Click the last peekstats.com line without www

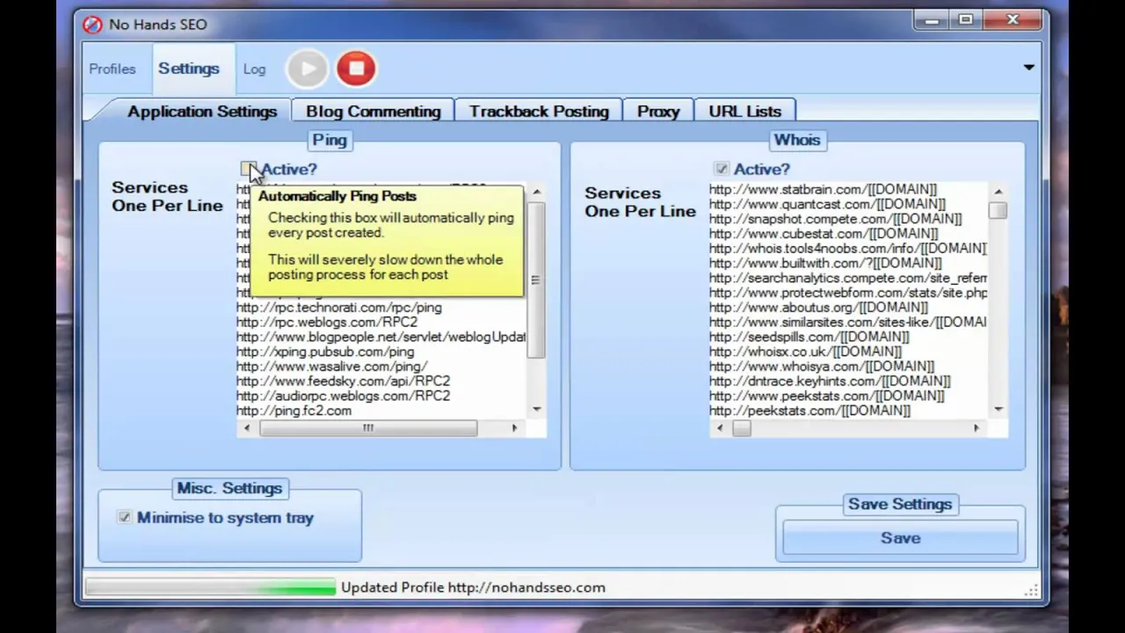809,411
